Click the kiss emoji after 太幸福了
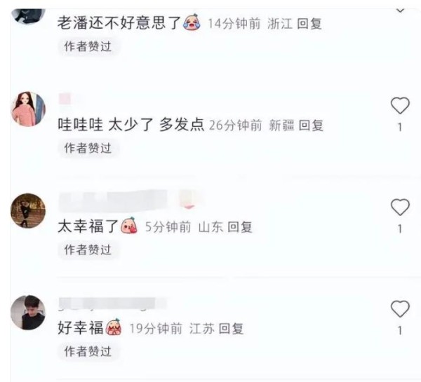 click(x=129, y=225)
